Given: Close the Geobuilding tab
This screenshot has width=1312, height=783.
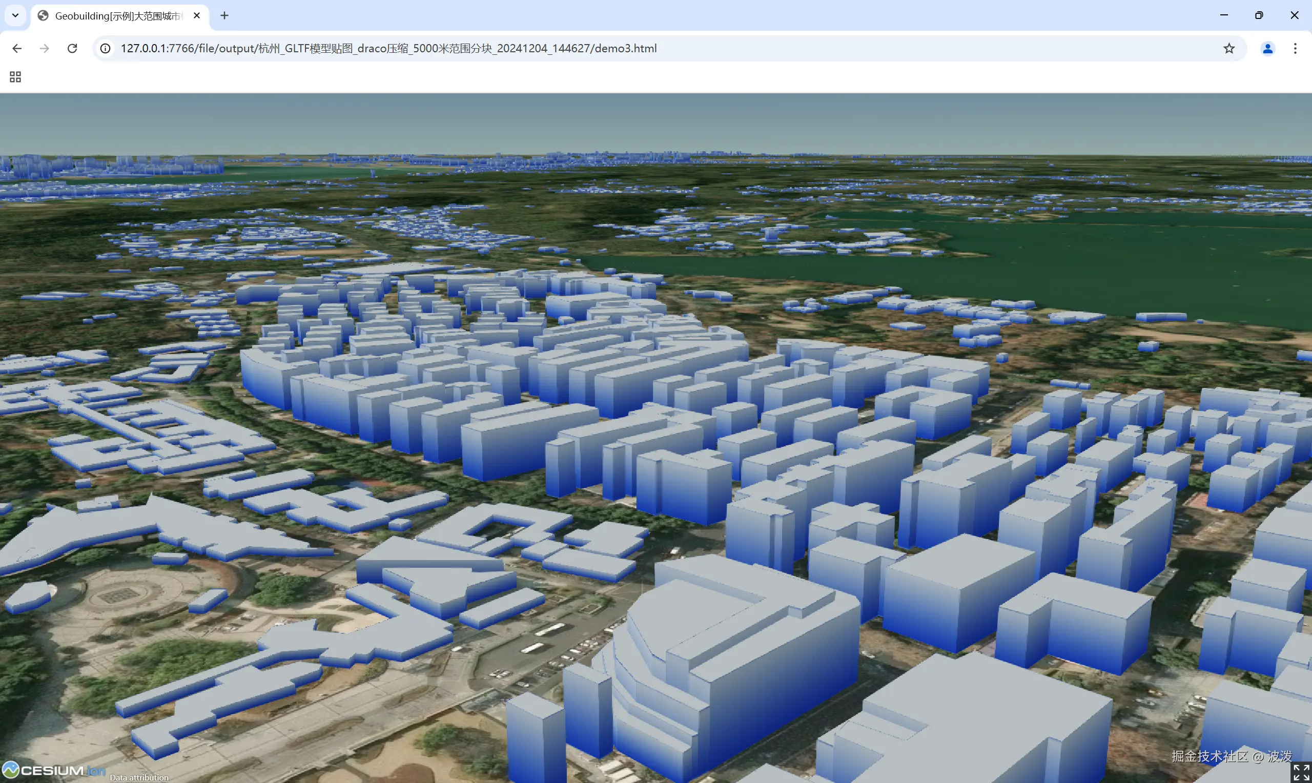Looking at the screenshot, I should (x=197, y=16).
